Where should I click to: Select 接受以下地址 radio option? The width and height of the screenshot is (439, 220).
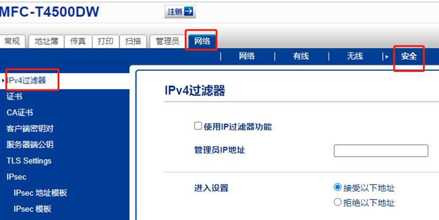(338, 187)
